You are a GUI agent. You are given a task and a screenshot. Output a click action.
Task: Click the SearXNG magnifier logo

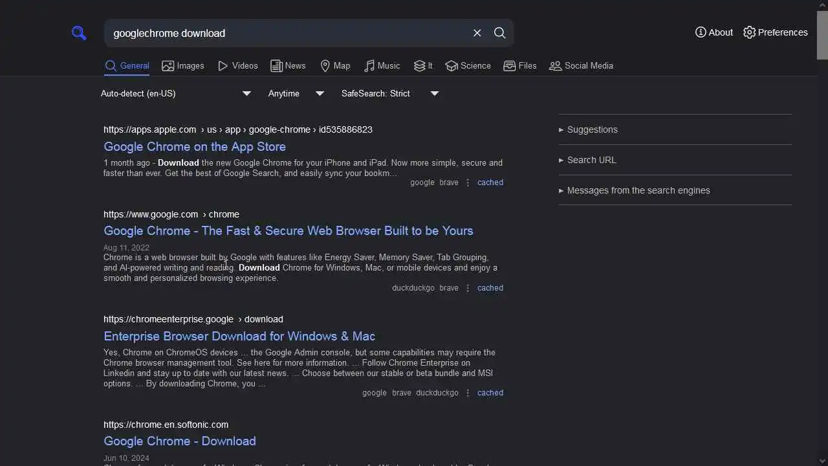[x=79, y=33]
